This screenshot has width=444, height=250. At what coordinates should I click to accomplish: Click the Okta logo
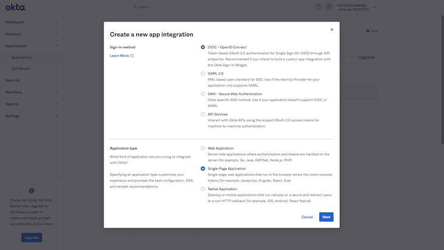click(15, 7)
